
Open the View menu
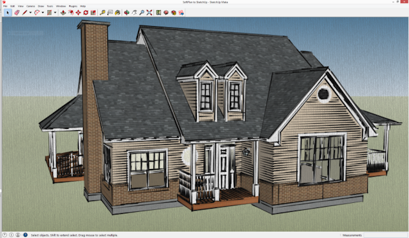click(20, 6)
